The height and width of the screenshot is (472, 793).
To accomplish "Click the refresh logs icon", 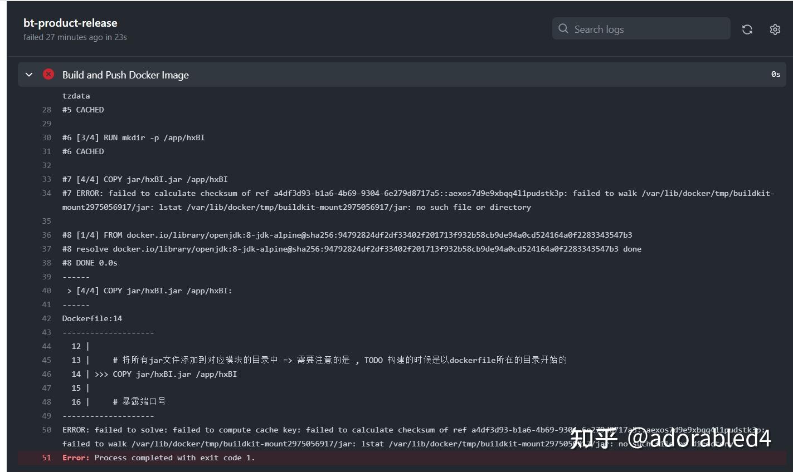I will click(x=747, y=29).
